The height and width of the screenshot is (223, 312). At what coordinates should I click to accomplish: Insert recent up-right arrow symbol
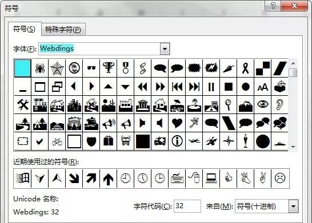(91, 178)
